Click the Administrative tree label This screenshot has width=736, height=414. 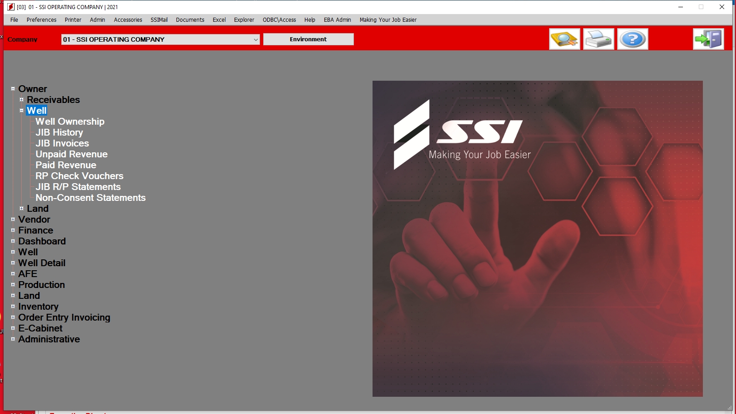(49, 339)
